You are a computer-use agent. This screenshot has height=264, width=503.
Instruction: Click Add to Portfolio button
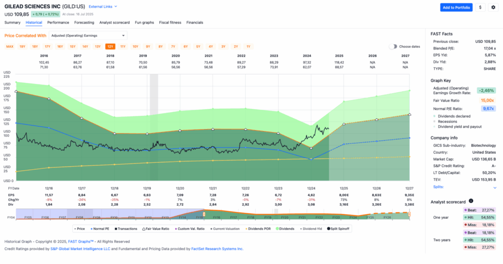pyautogui.click(x=456, y=7)
